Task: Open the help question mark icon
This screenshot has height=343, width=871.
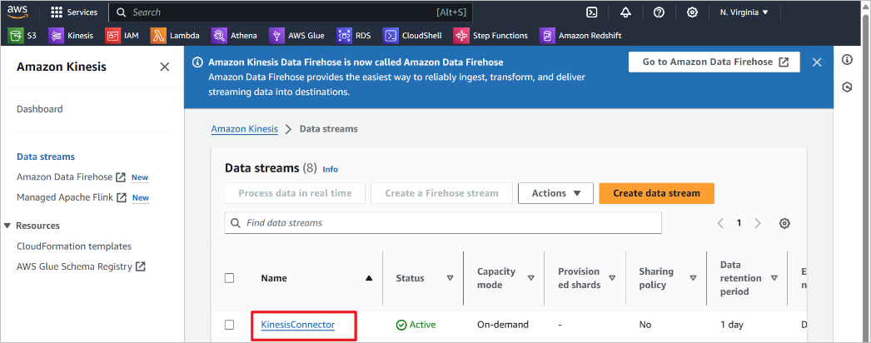Action: (659, 12)
